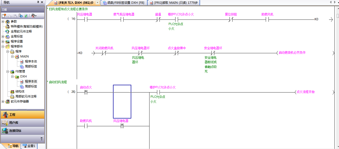The image size is (339, 149).
Task: Open the view options dropdown in project toolbar
Action: (34, 16)
